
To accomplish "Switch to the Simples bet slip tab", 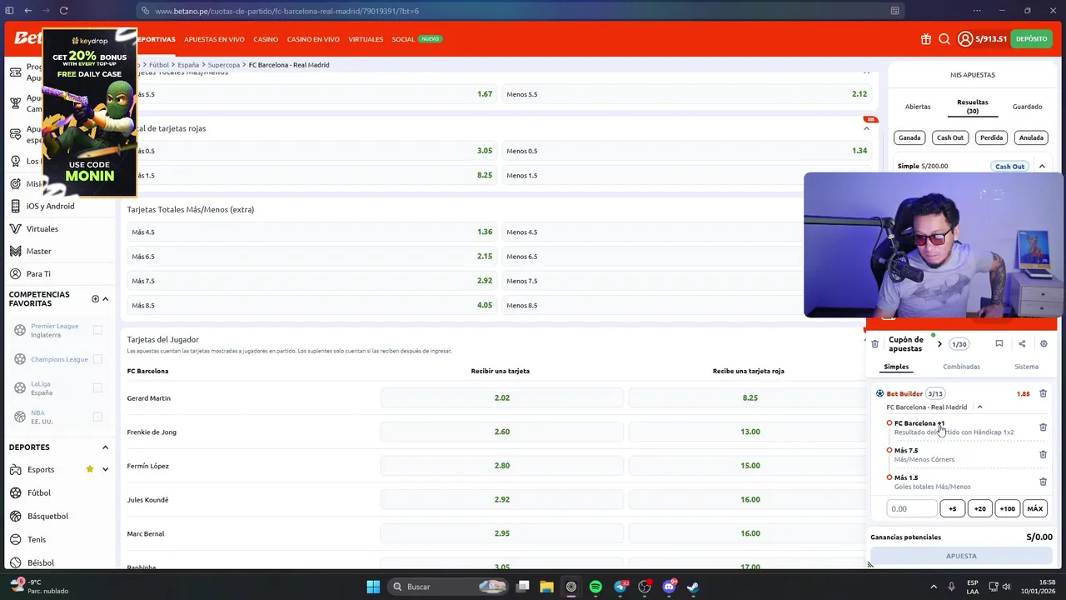I will (896, 367).
